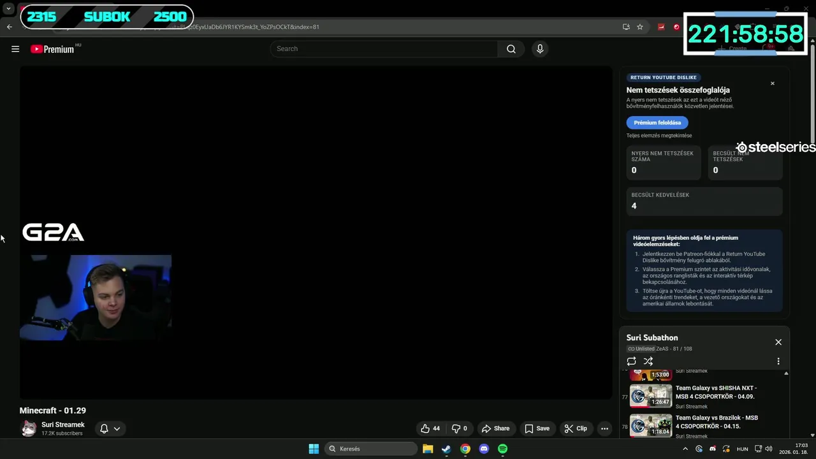
Task: Bookmark this page with the star
Action: [640, 27]
